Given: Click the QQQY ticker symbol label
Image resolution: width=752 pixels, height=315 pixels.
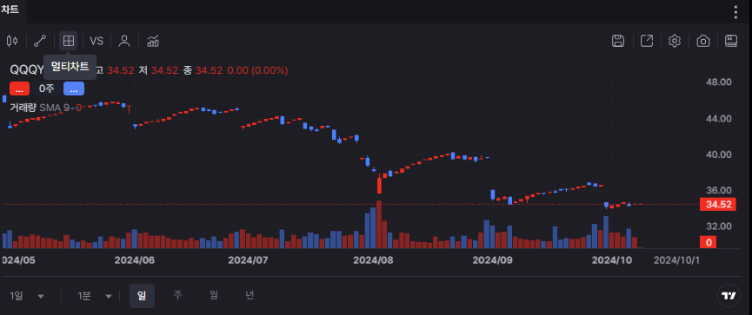Looking at the screenshot, I should tap(27, 70).
